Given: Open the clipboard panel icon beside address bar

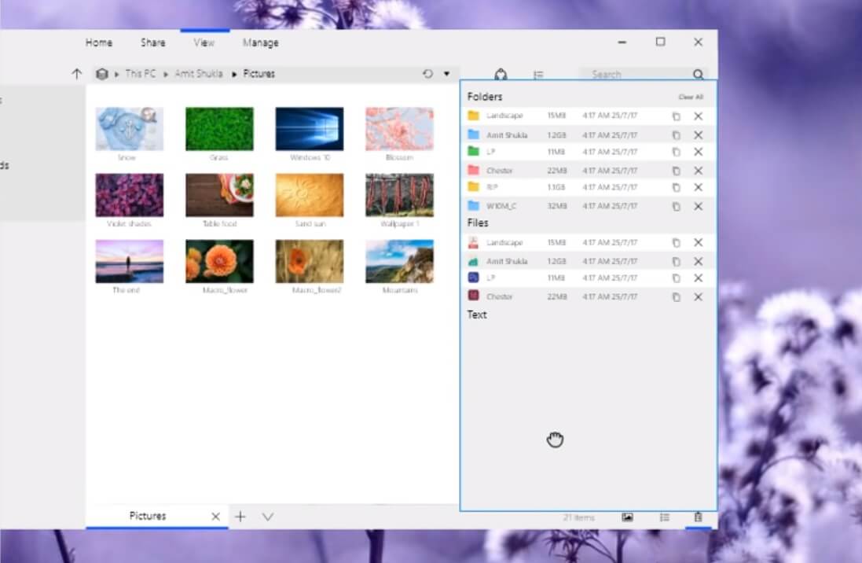Looking at the screenshot, I should pyautogui.click(x=501, y=74).
